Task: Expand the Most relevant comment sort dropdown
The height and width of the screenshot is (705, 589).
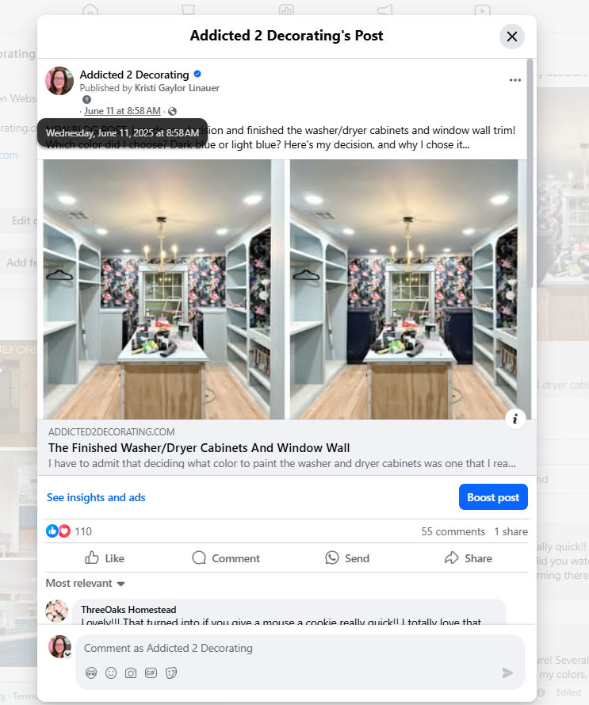Action: pyautogui.click(x=85, y=583)
